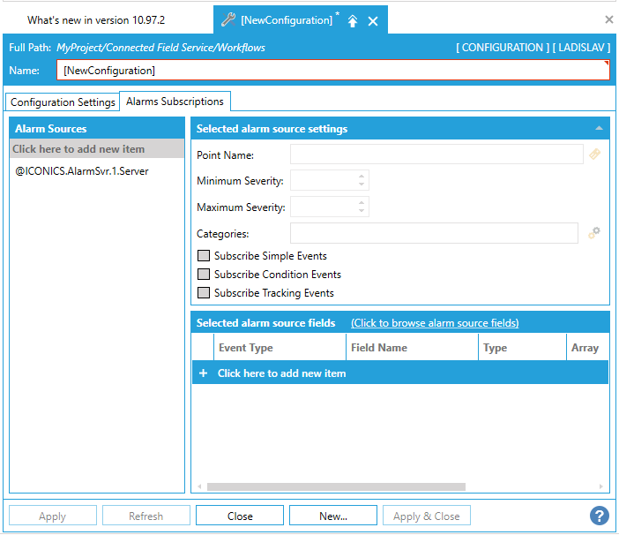Click the Point Name tag browse icon
The height and width of the screenshot is (535, 619).
595,154
